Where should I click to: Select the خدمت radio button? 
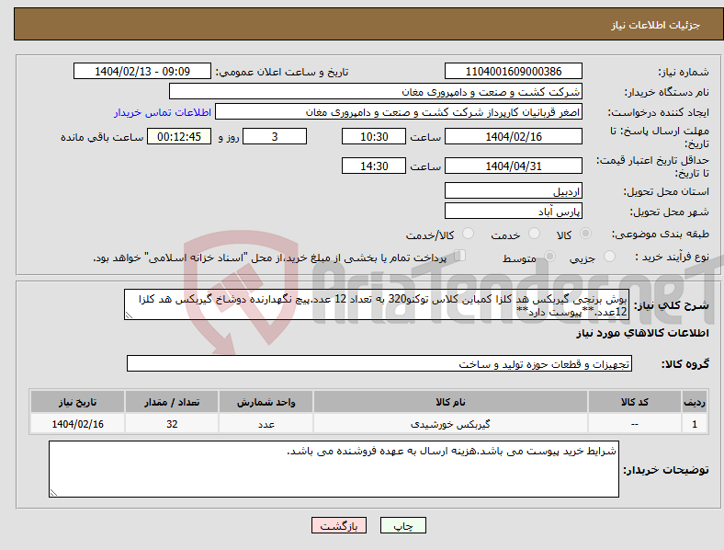click(534, 234)
